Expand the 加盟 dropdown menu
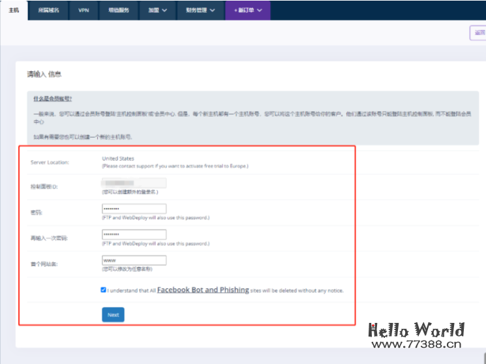486x364 pixels. click(157, 10)
